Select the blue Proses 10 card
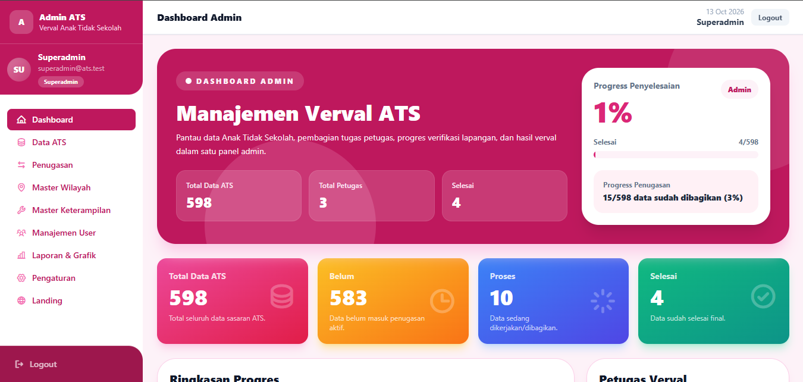 (x=553, y=301)
